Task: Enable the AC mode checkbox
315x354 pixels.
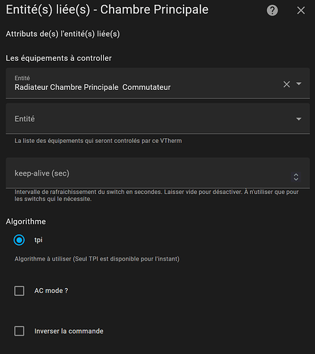Action: (x=19, y=291)
